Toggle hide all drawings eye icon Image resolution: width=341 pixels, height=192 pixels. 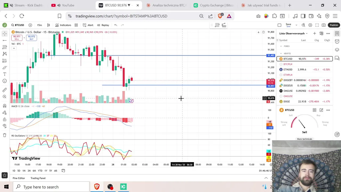point(5,126)
